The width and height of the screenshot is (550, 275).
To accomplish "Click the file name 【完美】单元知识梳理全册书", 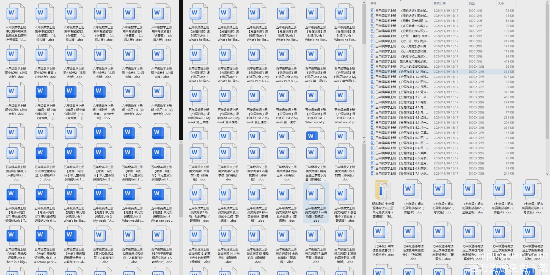I will tap(74, 255).
